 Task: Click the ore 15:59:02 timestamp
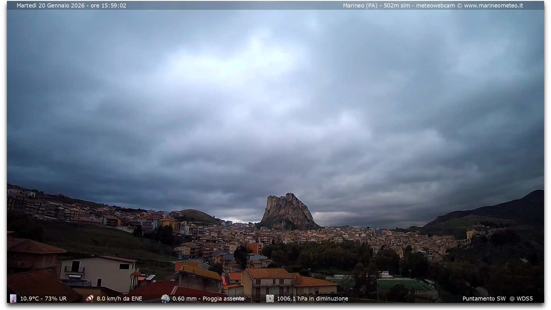coord(108,5)
